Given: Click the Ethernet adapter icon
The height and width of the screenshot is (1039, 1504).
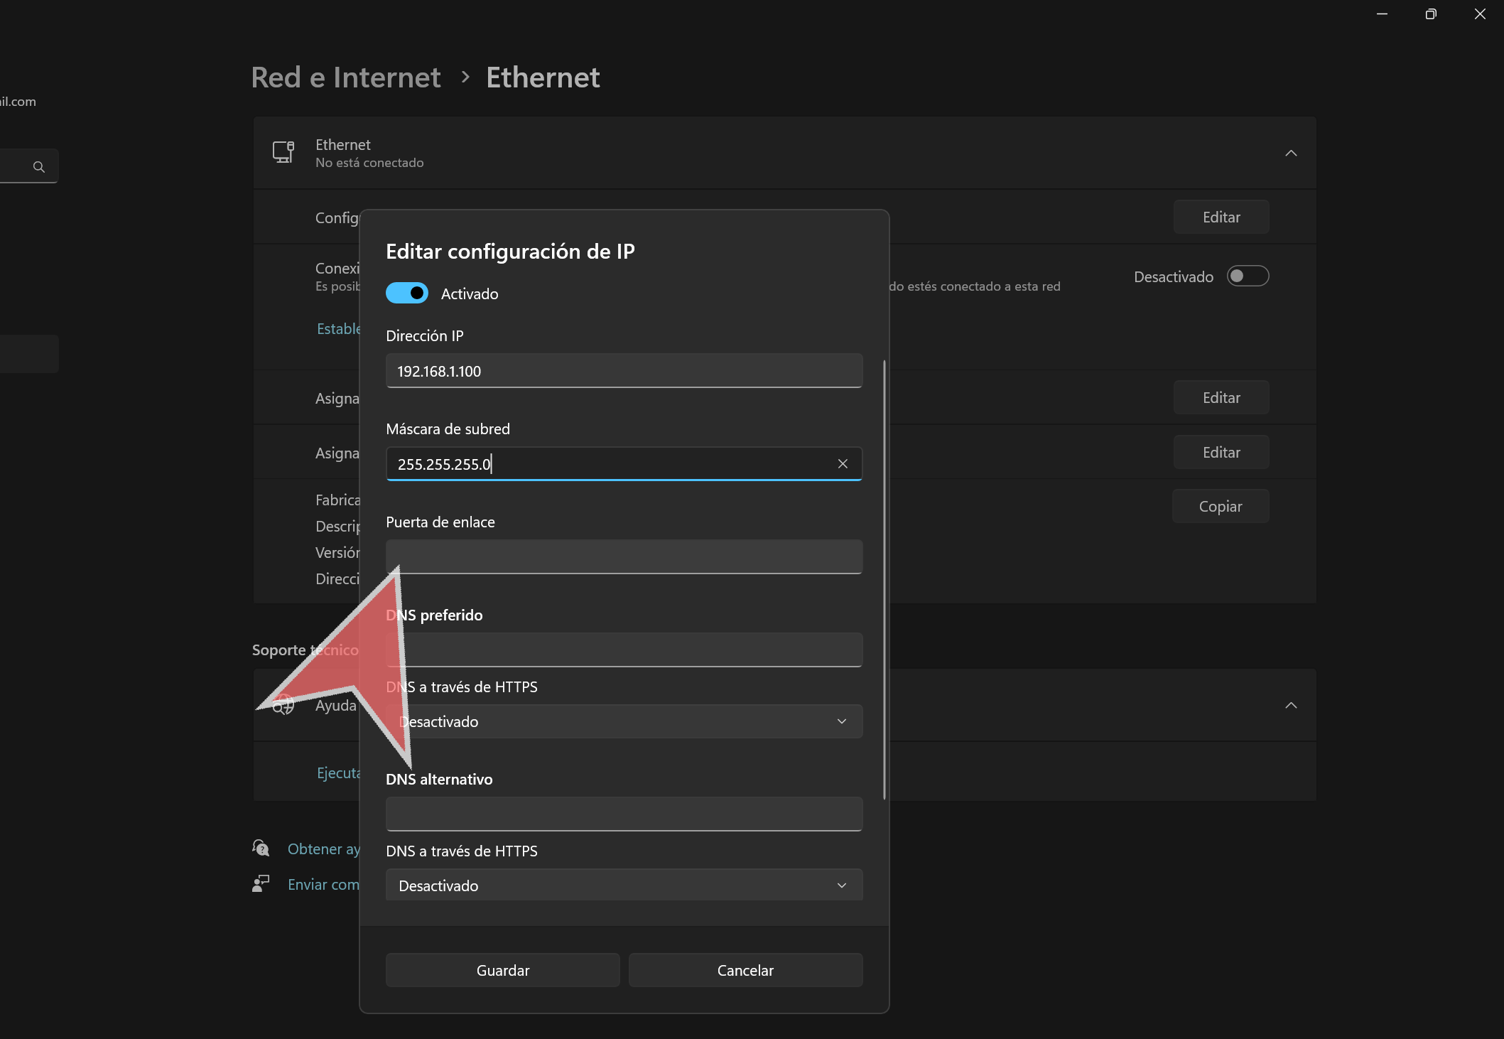Looking at the screenshot, I should (x=283, y=152).
